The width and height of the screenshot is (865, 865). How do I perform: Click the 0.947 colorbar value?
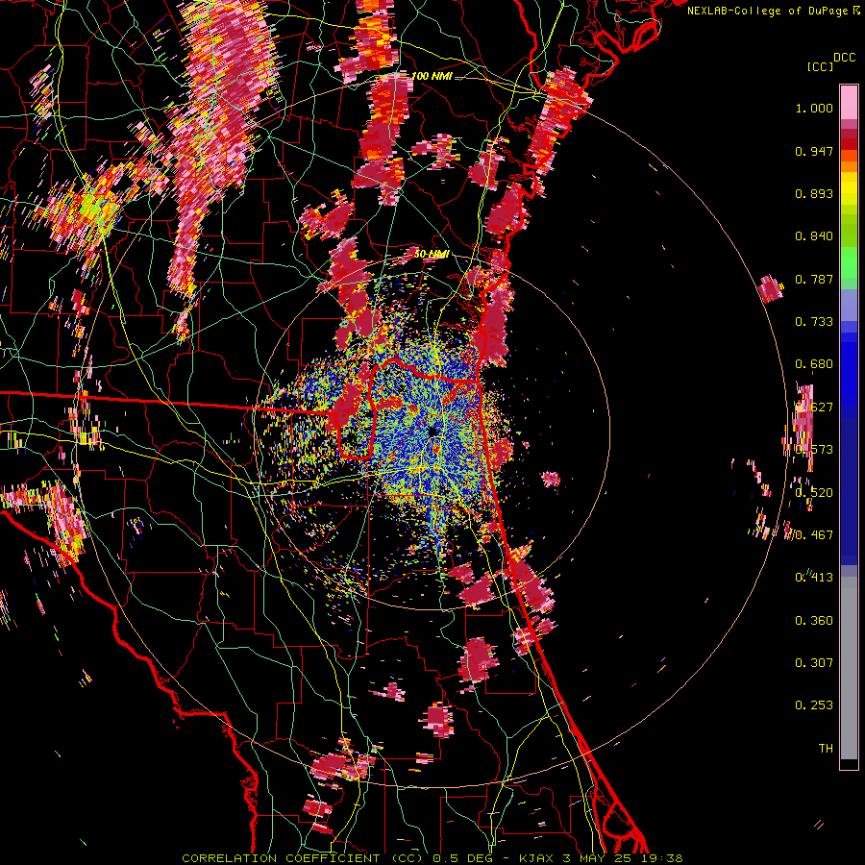click(814, 151)
